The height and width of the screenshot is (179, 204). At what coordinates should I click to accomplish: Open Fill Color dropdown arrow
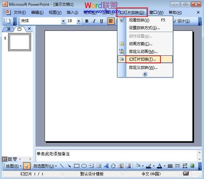coord(143,166)
